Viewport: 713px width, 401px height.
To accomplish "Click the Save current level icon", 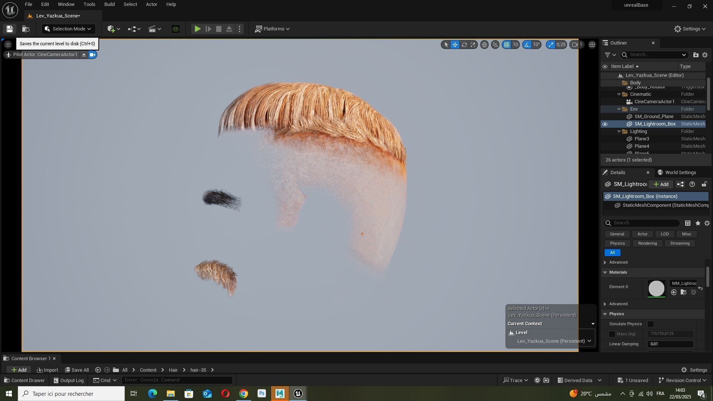I will pos(10,29).
